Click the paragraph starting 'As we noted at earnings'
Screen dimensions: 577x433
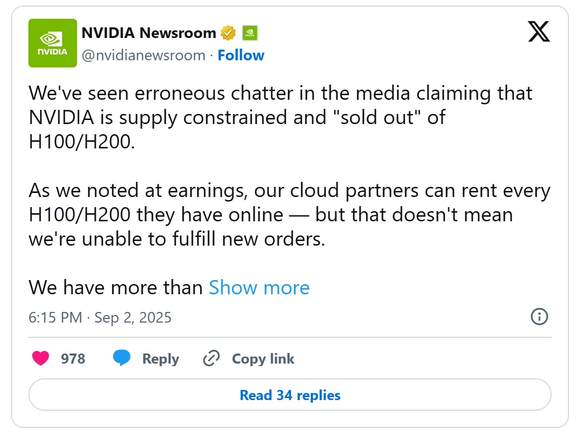[289, 215]
